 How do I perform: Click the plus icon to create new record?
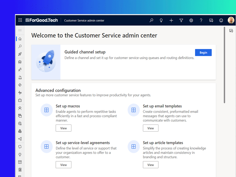pos(171,20)
